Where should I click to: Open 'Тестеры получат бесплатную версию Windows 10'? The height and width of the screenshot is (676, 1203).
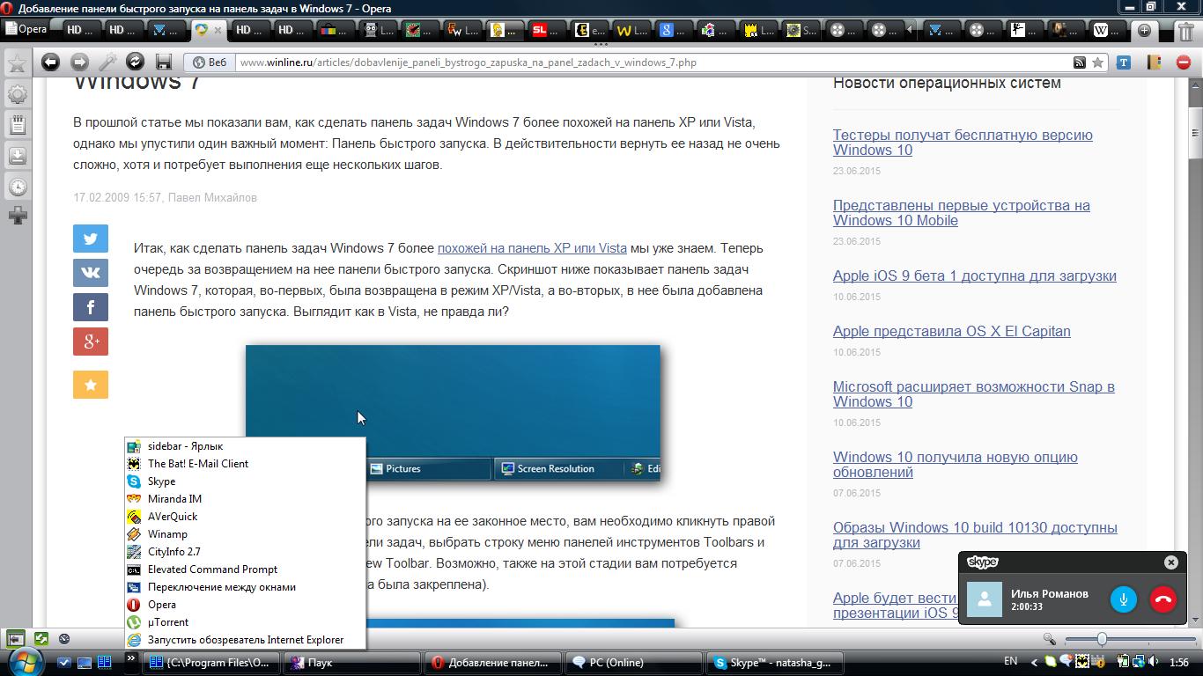click(963, 143)
